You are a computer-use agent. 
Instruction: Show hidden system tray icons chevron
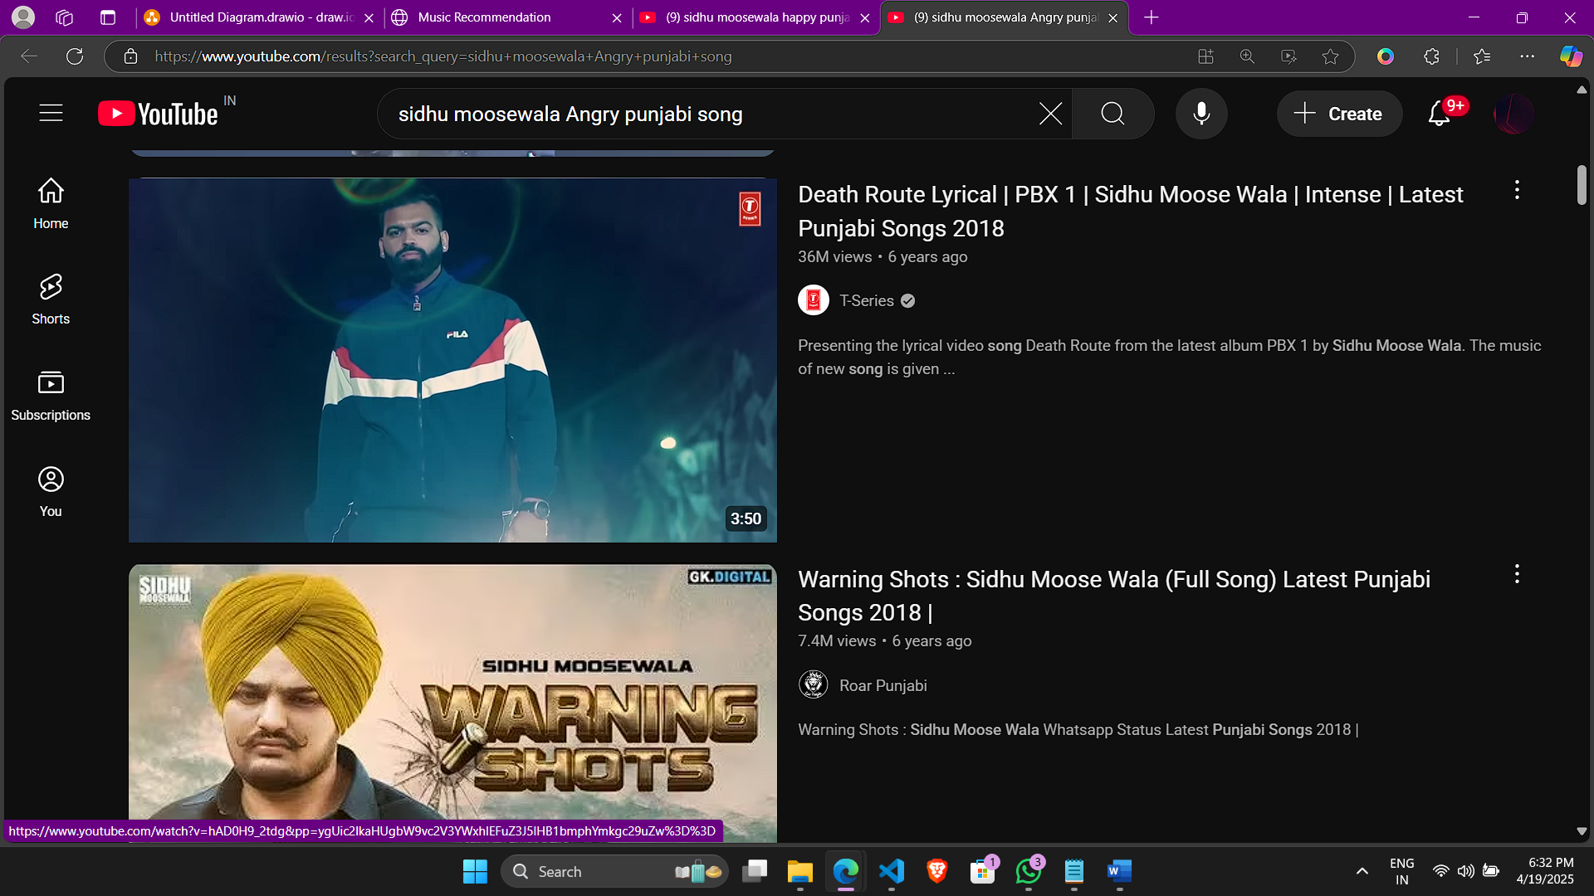1362,871
